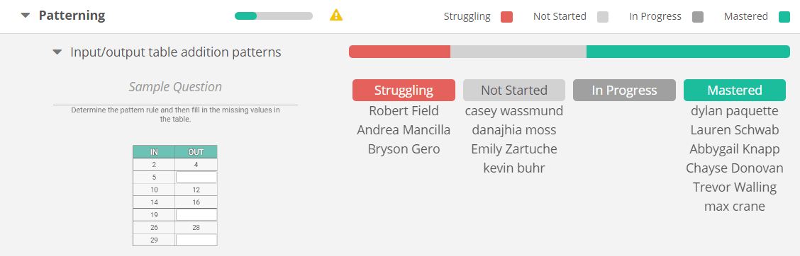Click the red segment of skill progress bar

399,52
